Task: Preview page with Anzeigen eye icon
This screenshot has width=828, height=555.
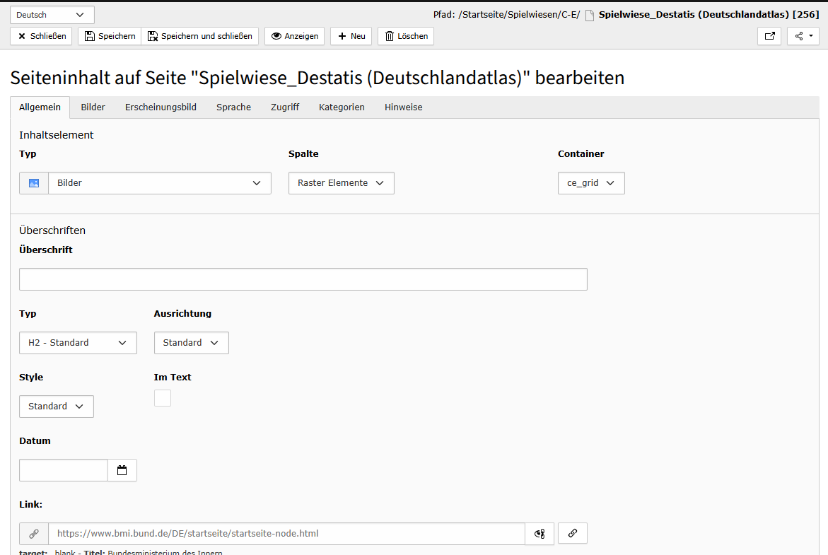Action: coord(294,36)
